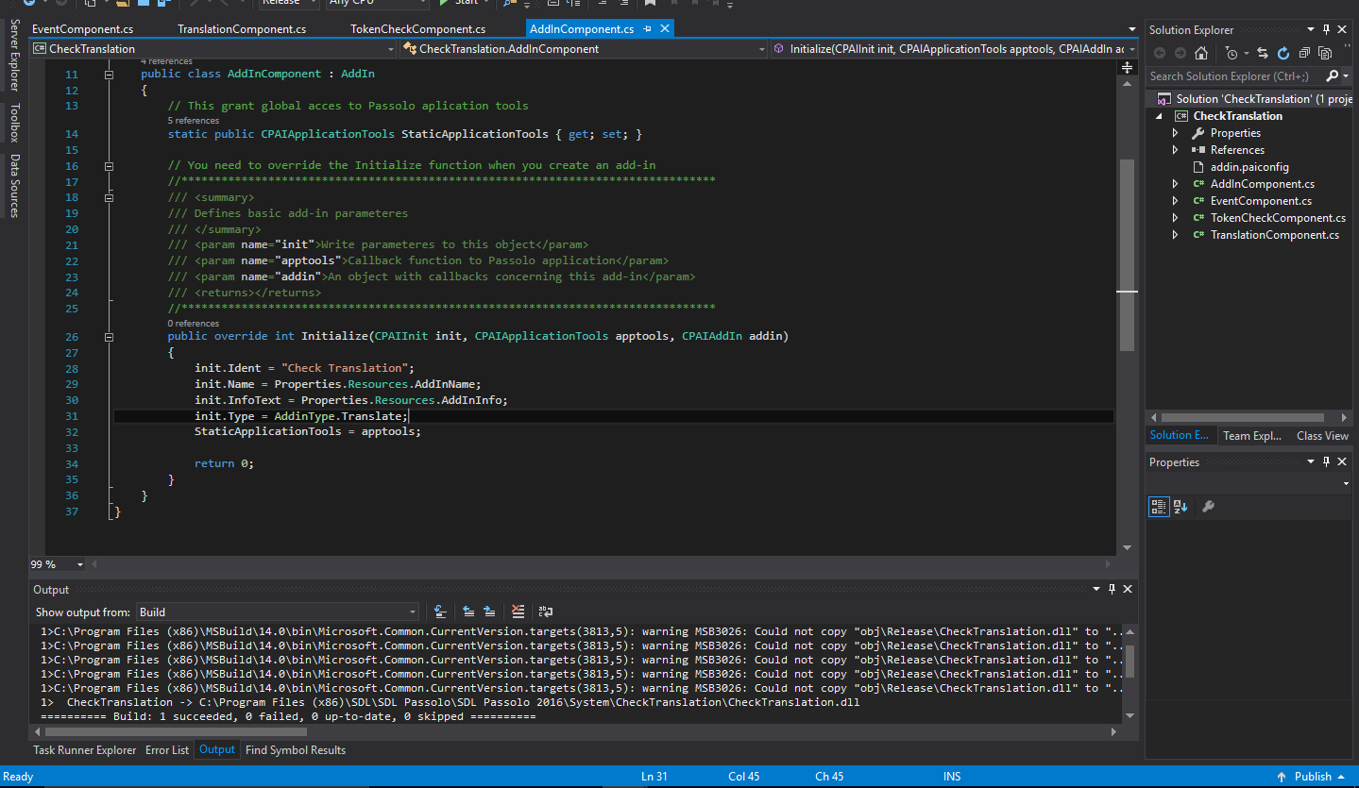Expand TranslationComponent.cs tree node
Viewport: 1359px width, 788px height.
1175,235
